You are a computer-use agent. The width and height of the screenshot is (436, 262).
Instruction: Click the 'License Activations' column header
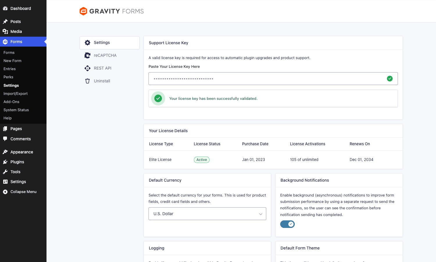coord(308,144)
